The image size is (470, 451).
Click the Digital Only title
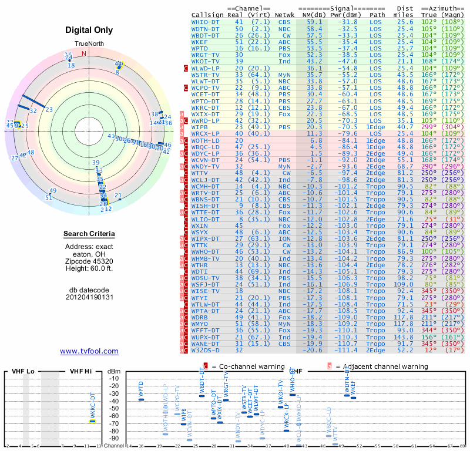click(x=89, y=30)
